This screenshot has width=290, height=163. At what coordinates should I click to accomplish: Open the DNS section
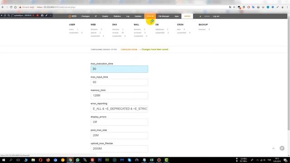[115, 24]
